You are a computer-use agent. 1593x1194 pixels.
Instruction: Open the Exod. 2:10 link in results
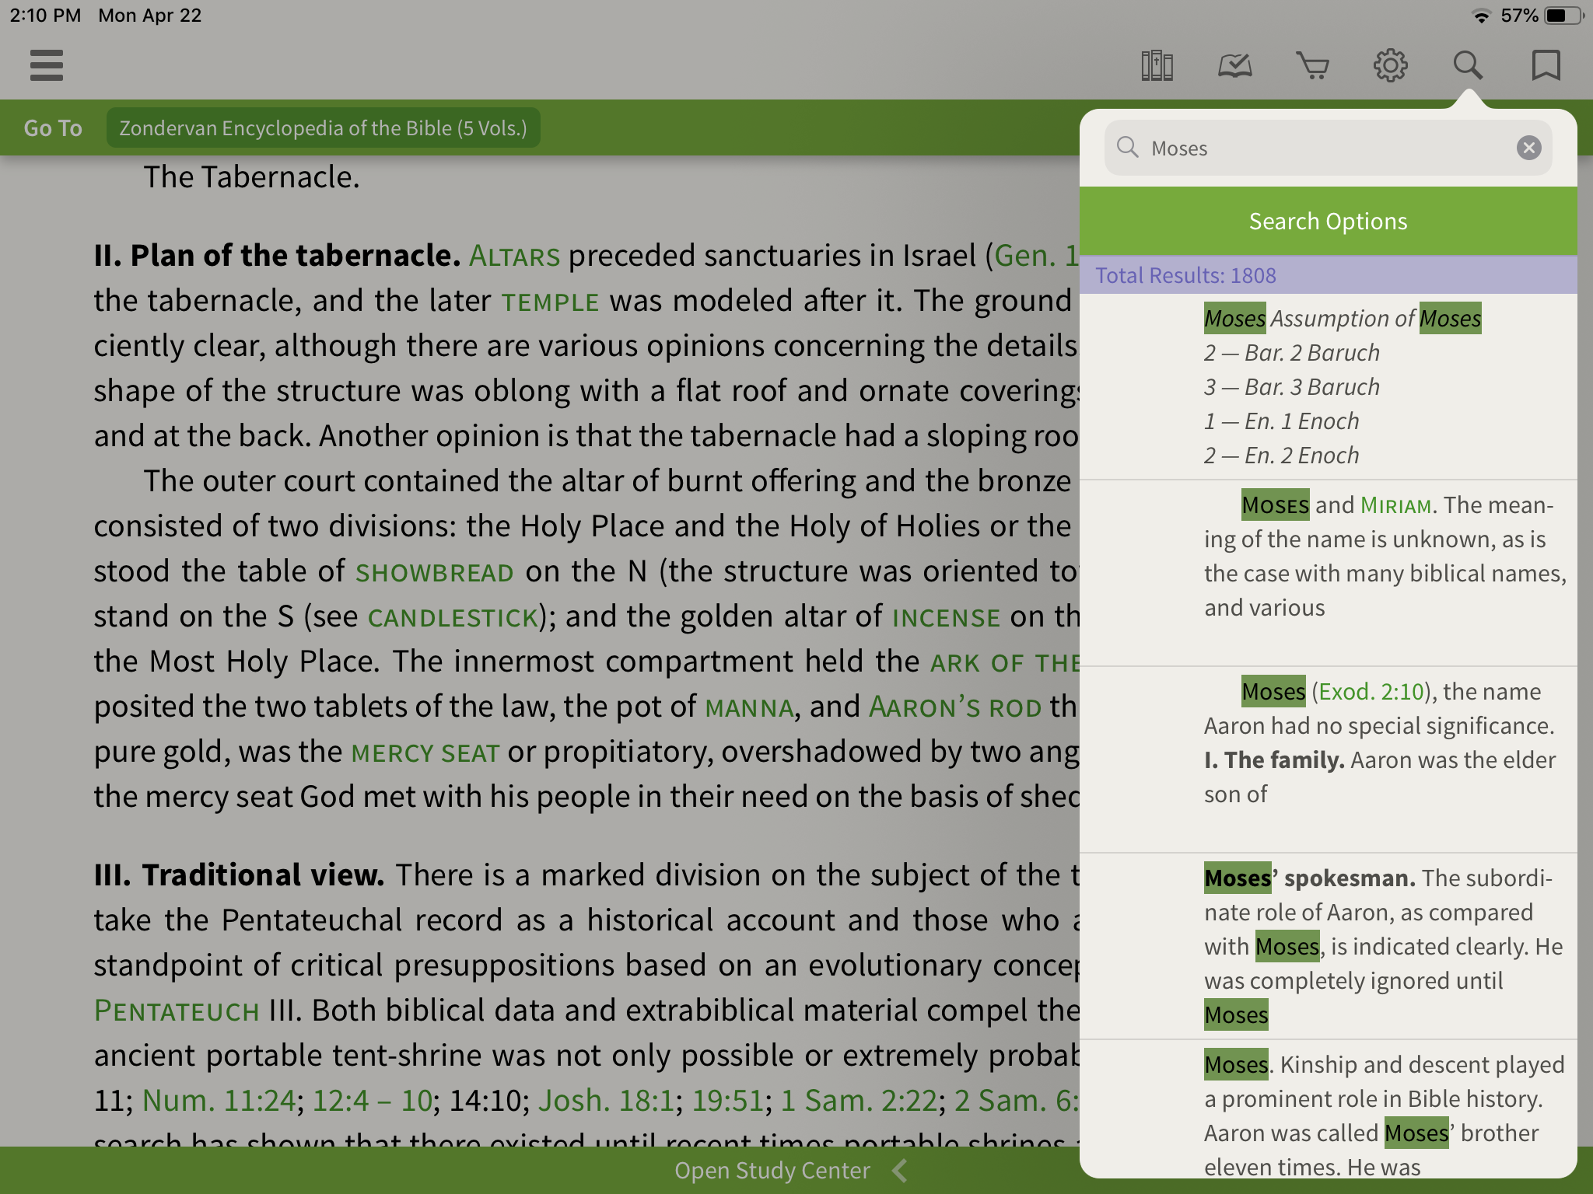(x=1371, y=692)
